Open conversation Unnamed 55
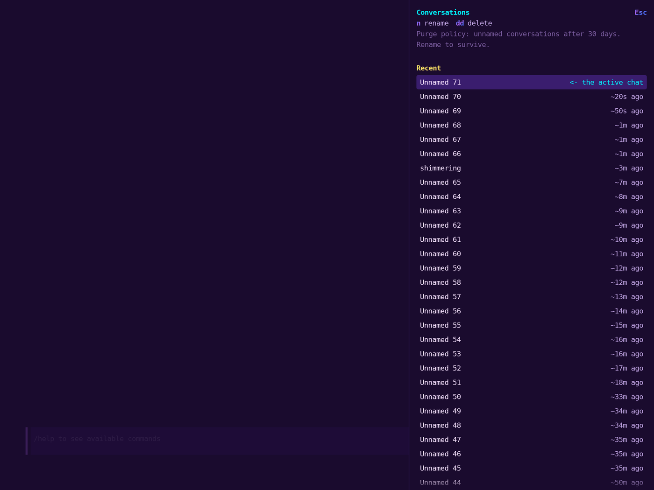Image resolution: width=654 pixels, height=490 pixels. (x=532, y=325)
